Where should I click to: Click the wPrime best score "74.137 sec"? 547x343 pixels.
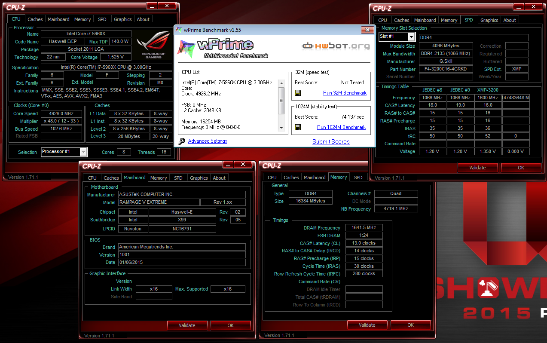click(x=352, y=117)
